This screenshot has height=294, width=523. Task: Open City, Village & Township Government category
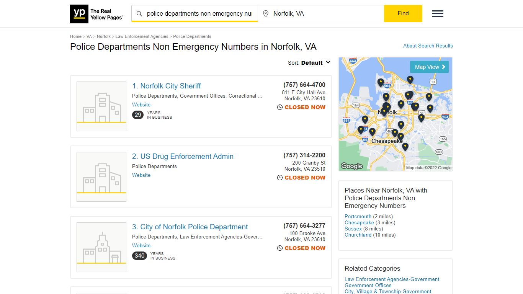[x=388, y=291]
